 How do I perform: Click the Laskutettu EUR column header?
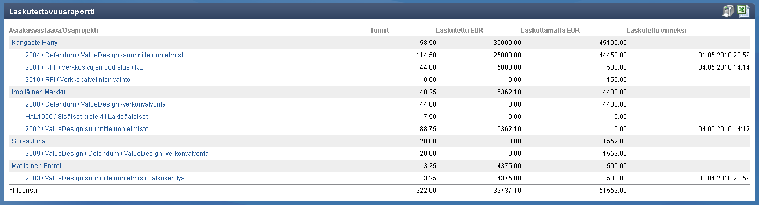click(x=461, y=30)
